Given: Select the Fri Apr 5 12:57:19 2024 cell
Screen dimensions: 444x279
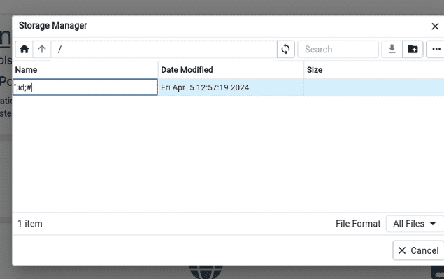Looking at the screenshot, I should [x=231, y=87].
